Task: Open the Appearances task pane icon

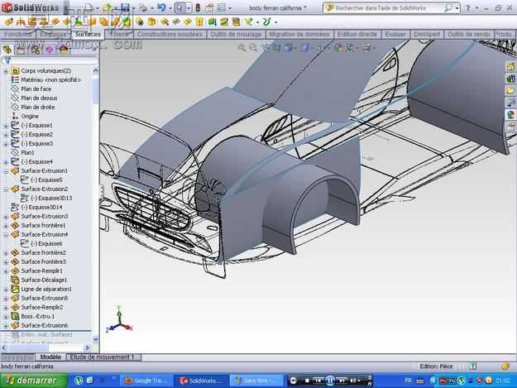Action: pos(510,115)
